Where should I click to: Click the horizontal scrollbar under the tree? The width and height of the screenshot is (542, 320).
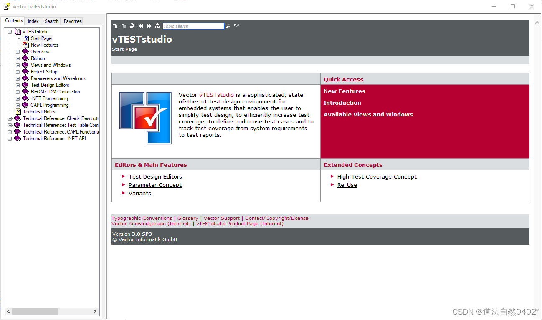point(35,311)
